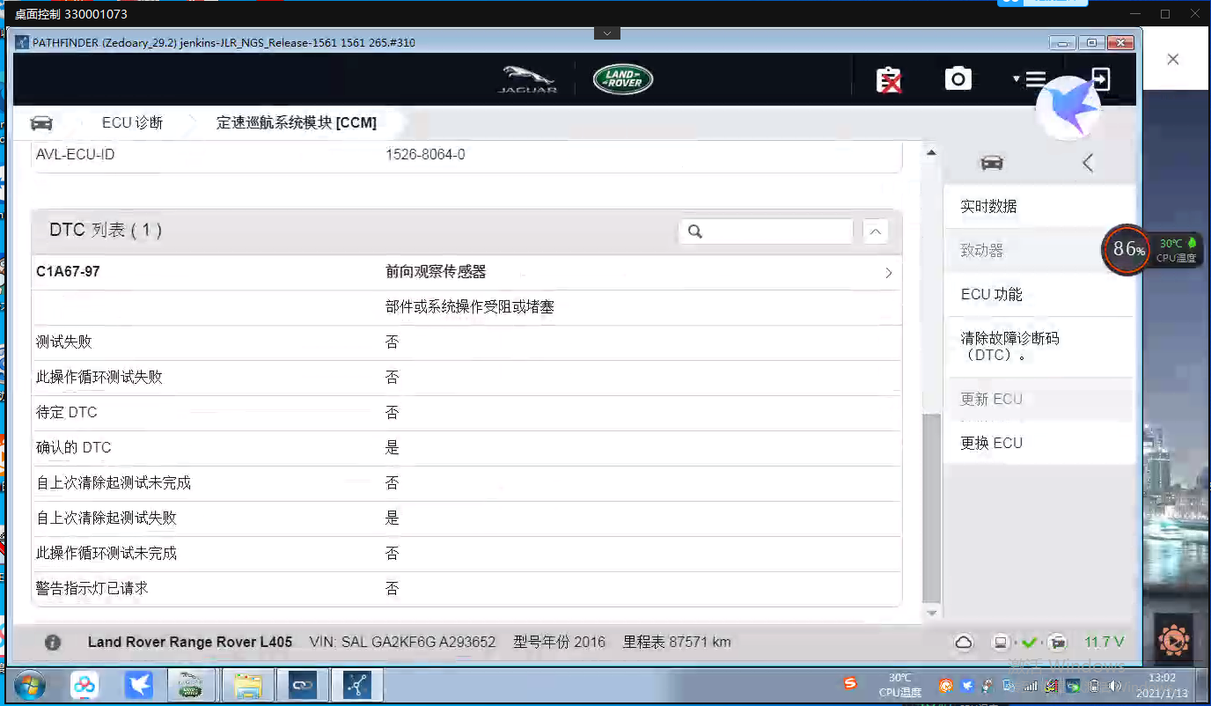Click 部件或系统操作受阻或堵塞 text
The image size is (1211, 706).
click(469, 307)
